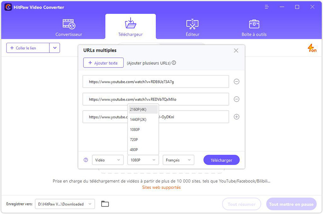This screenshot has width=323, height=214.
Task: Choose 480P from the resolution list
Action: 143,150
